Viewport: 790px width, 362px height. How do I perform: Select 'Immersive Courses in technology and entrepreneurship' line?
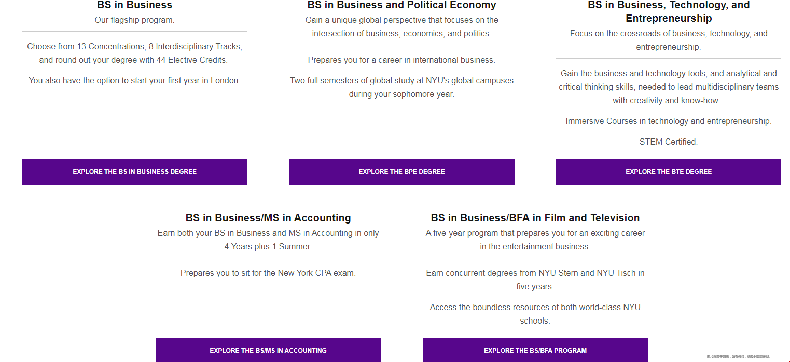pyautogui.click(x=669, y=121)
